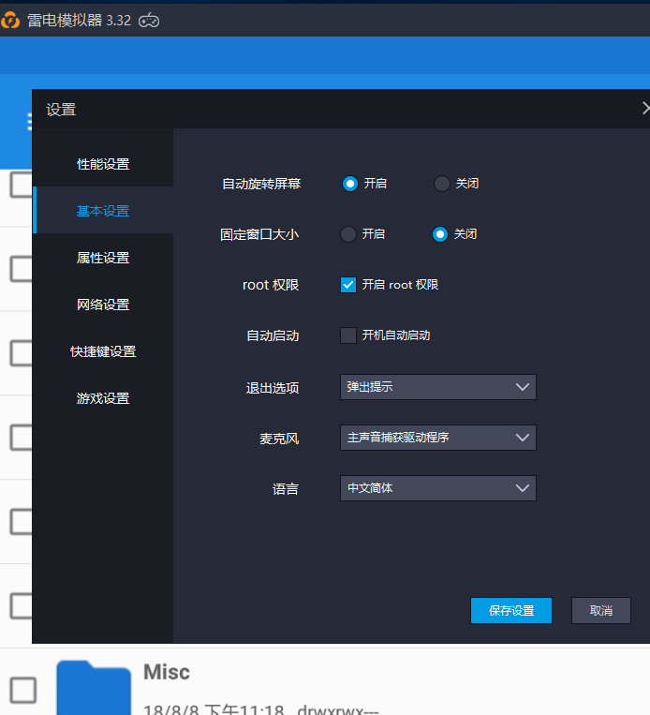650x715 pixels.
Task: Go to 网络设置 tab
Action: [103, 305]
